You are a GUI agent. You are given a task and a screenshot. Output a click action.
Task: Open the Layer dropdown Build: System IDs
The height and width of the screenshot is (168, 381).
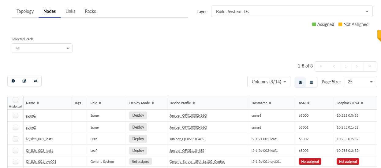pyautogui.click(x=292, y=12)
